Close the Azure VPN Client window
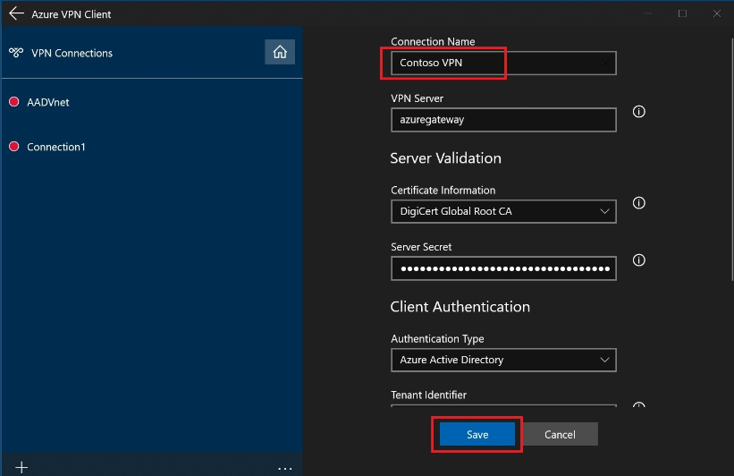This screenshot has height=476, width=734. pos(717,13)
